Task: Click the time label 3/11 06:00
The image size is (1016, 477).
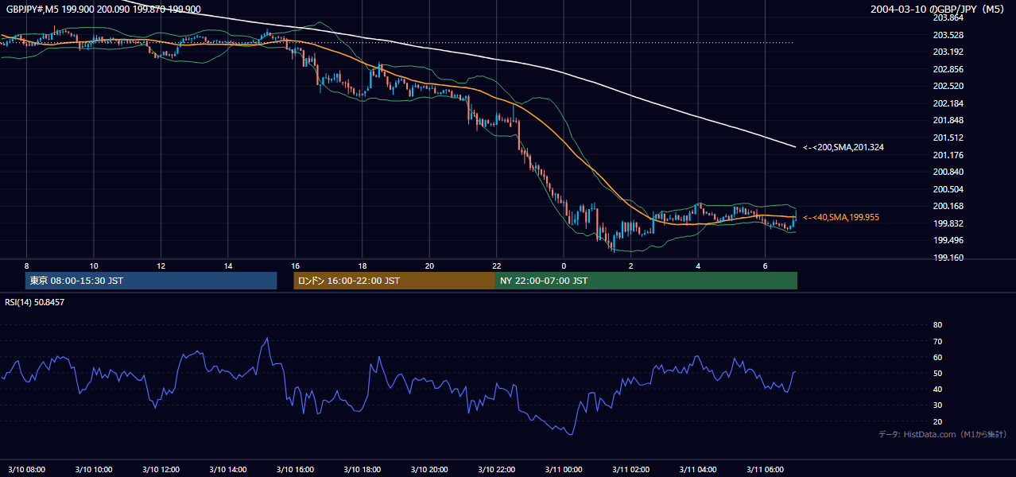Action: [x=766, y=469]
